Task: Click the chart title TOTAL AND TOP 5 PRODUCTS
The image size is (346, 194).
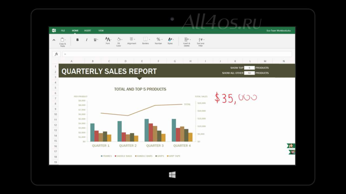Action: tap(140, 89)
